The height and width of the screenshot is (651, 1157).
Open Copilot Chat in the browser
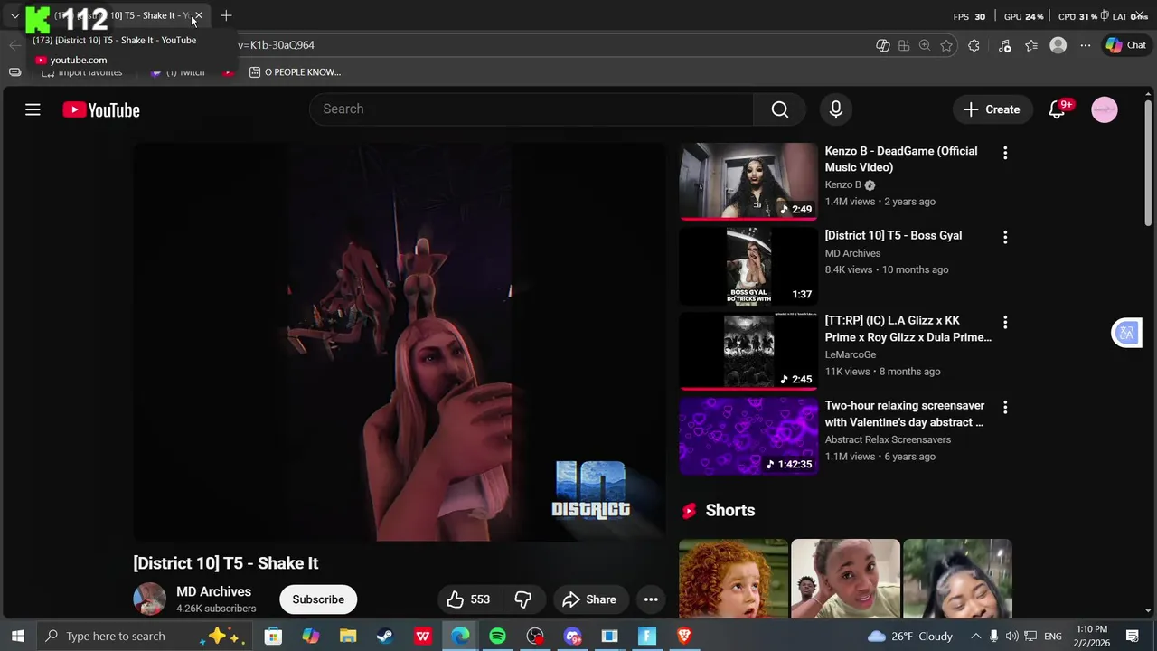(x=1125, y=45)
